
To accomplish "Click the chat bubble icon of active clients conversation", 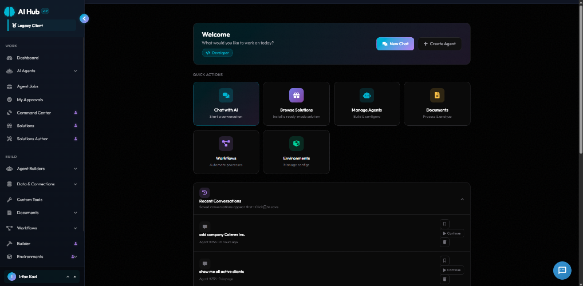I will 204,263.
